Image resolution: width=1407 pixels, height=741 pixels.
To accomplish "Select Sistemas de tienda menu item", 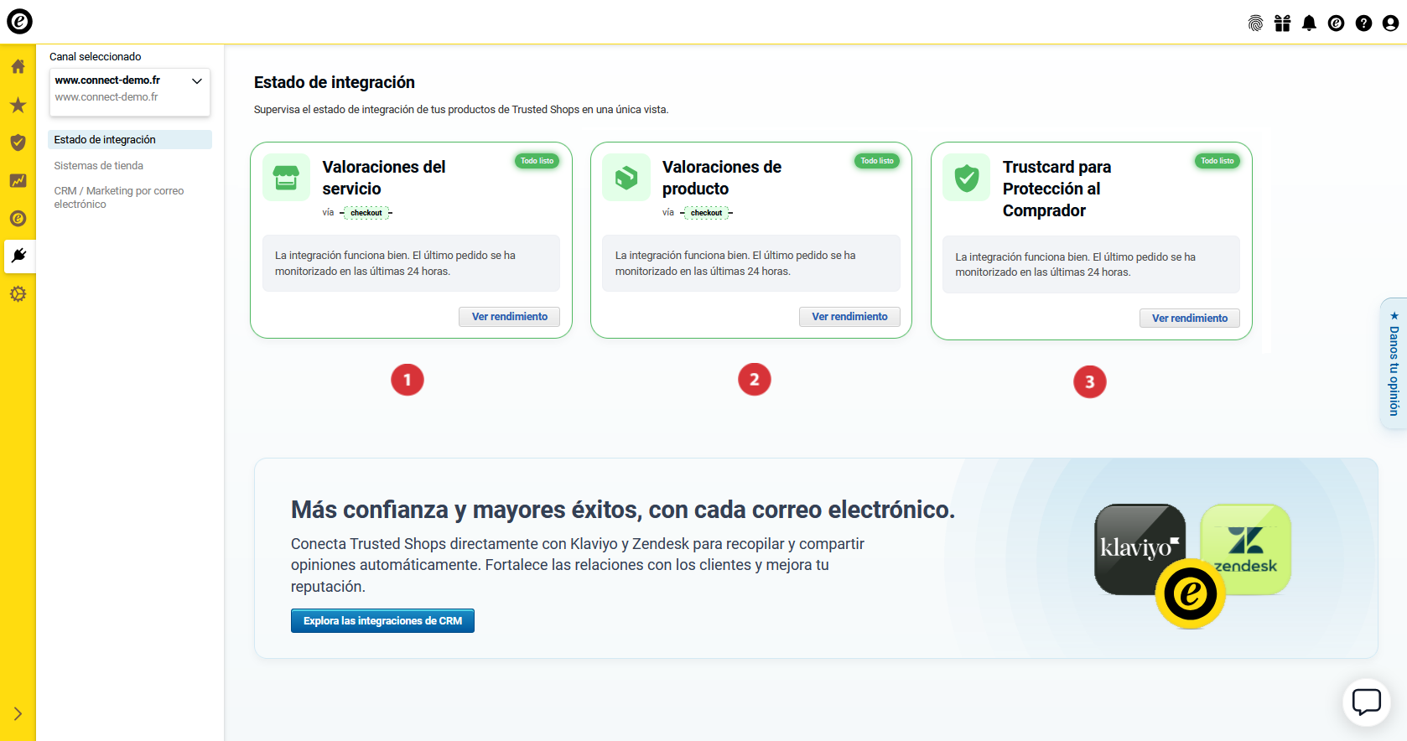I will click(x=99, y=166).
